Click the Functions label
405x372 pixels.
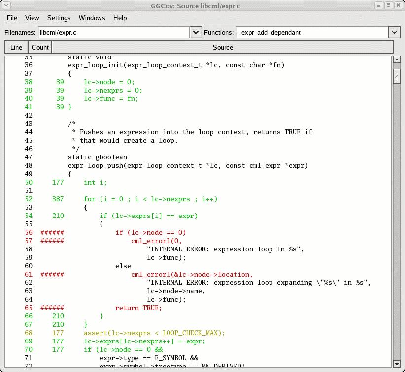219,32
